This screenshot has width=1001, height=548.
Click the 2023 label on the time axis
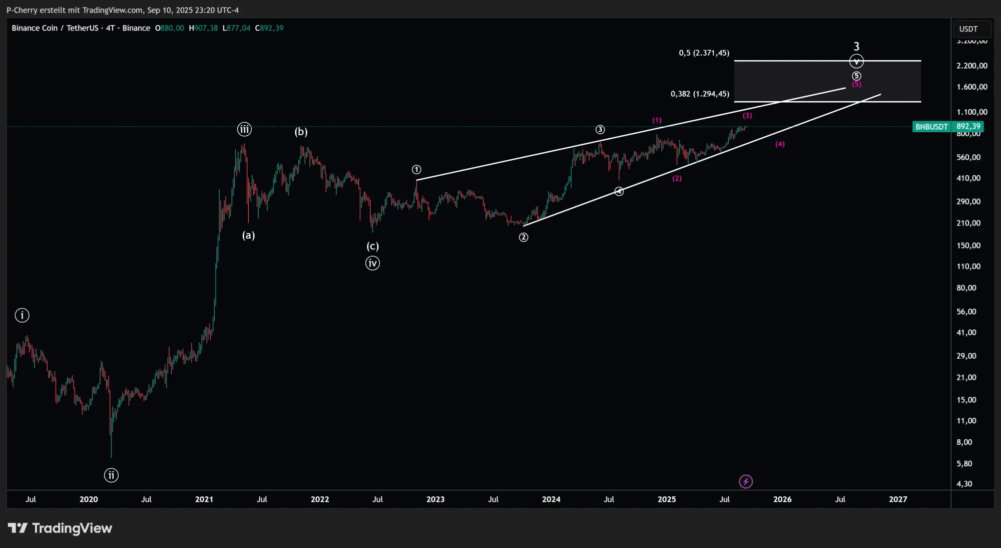pyautogui.click(x=435, y=499)
